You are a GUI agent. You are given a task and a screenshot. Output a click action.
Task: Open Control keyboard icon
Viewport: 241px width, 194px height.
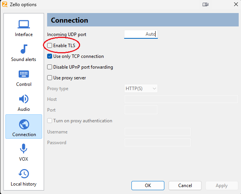[x=24, y=74]
